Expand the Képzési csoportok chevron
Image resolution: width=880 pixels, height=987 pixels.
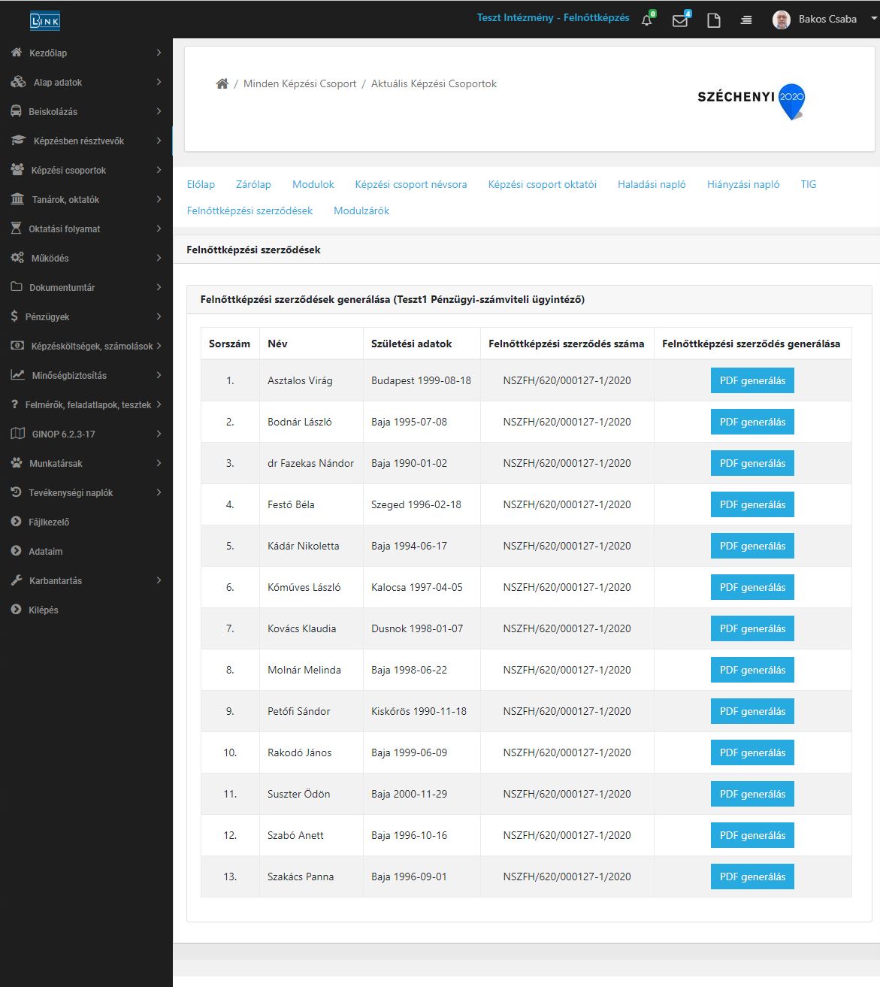click(x=159, y=170)
